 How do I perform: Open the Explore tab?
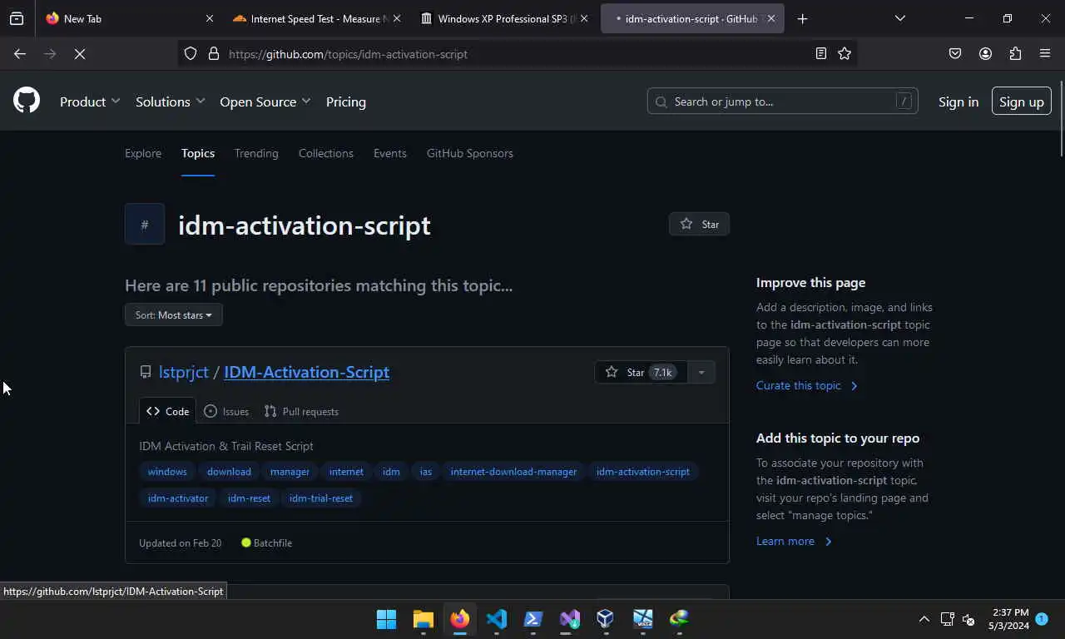pyautogui.click(x=143, y=153)
